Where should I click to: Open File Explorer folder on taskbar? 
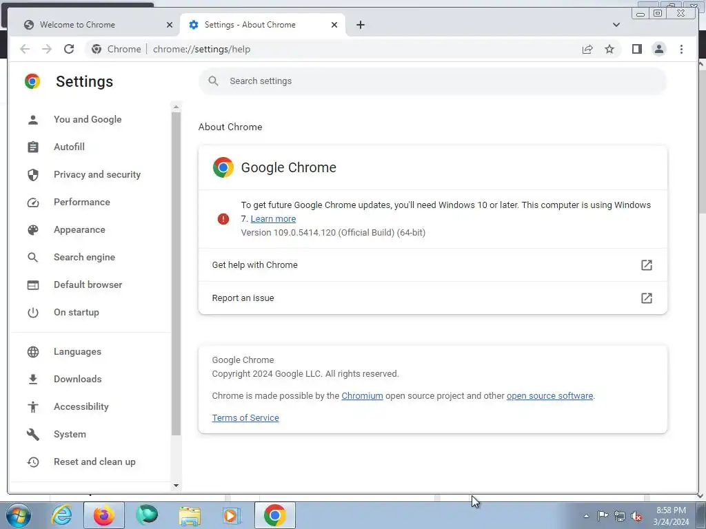point(190,515)
